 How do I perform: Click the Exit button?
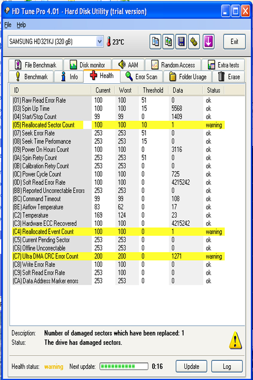[234, 41]
